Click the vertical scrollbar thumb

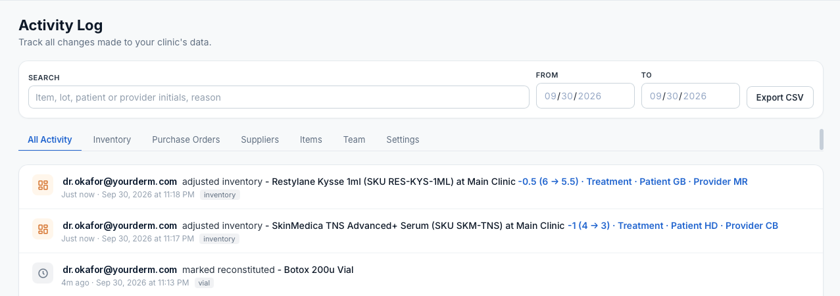tap(822, 139)
